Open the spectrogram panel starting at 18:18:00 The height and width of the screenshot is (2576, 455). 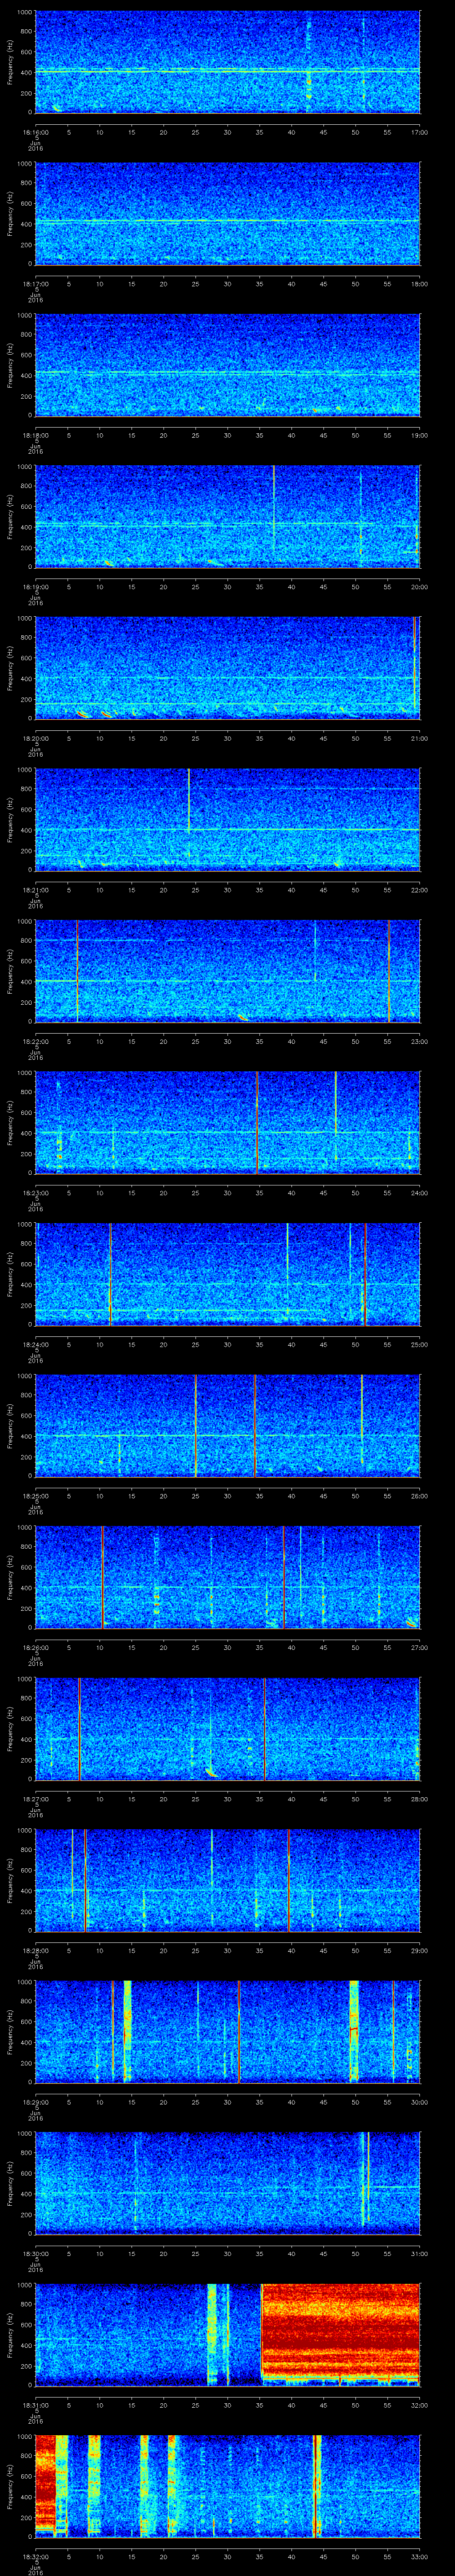[x=227, y=365]
